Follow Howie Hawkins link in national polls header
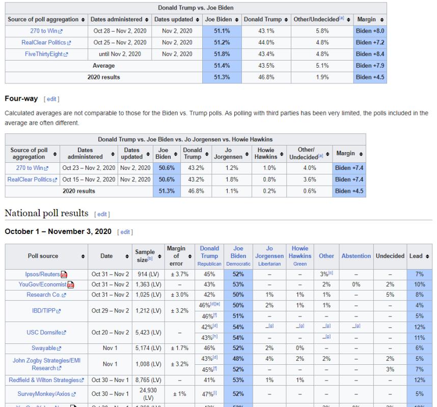The width and height of the screenshot is (437, 407). click(x=300, y=252)
